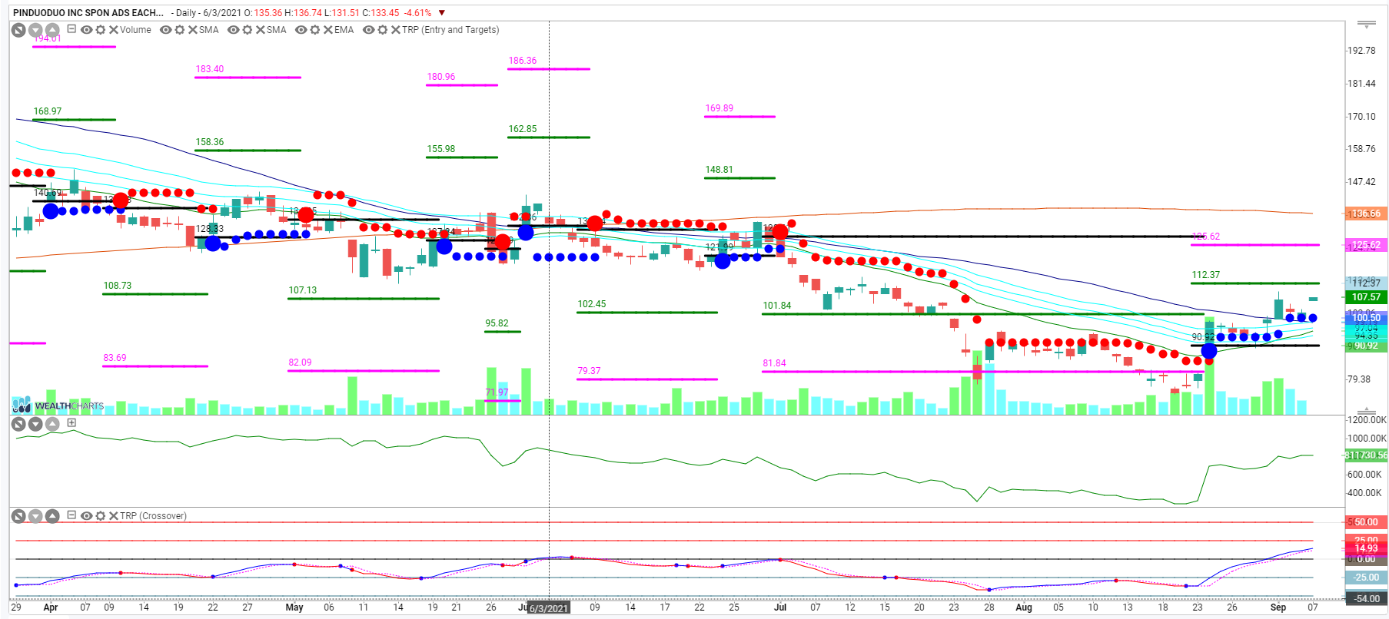Viewport: 1389px width, 619px height.
Task: Remove the first SMA indicator
Action: pos(193,30)
